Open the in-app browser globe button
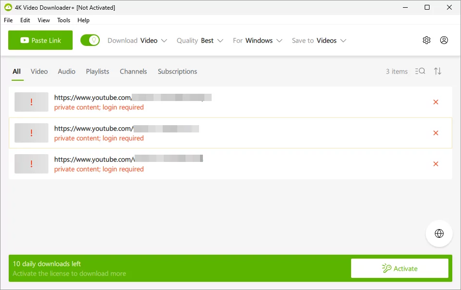Screen dimensions: 461x290 pos(439,233)
